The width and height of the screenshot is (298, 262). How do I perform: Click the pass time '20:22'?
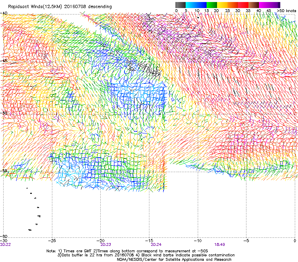coord(6,245)
